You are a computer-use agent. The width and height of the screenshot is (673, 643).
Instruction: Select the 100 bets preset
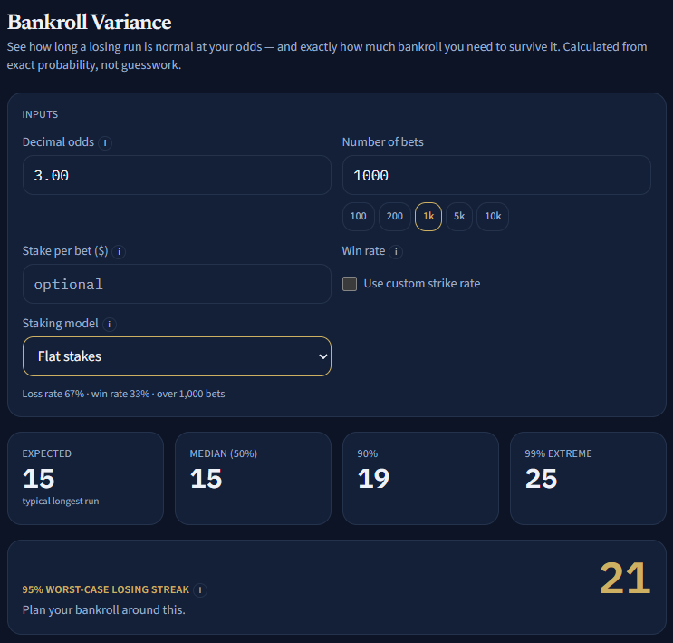pos(359,216)
